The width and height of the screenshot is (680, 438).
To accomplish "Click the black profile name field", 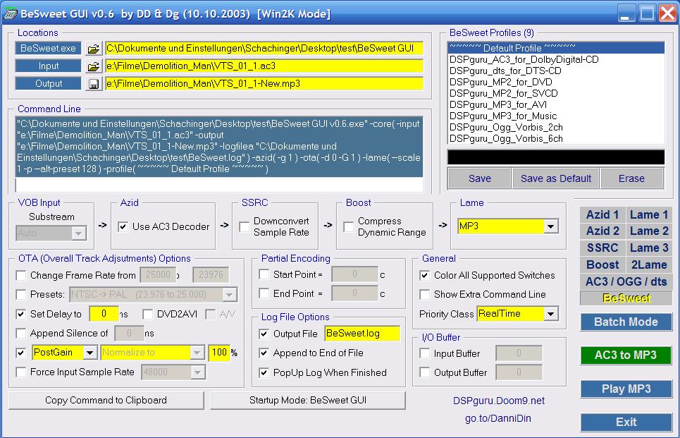I will (556, 157).
